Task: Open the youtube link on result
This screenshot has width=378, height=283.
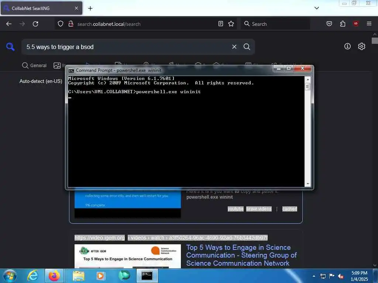Action: pyautogui.click(x=236, y=209)
